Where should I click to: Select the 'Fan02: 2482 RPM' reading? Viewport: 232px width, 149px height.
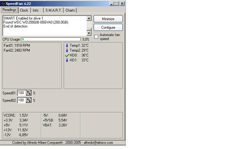coord(17,50)
